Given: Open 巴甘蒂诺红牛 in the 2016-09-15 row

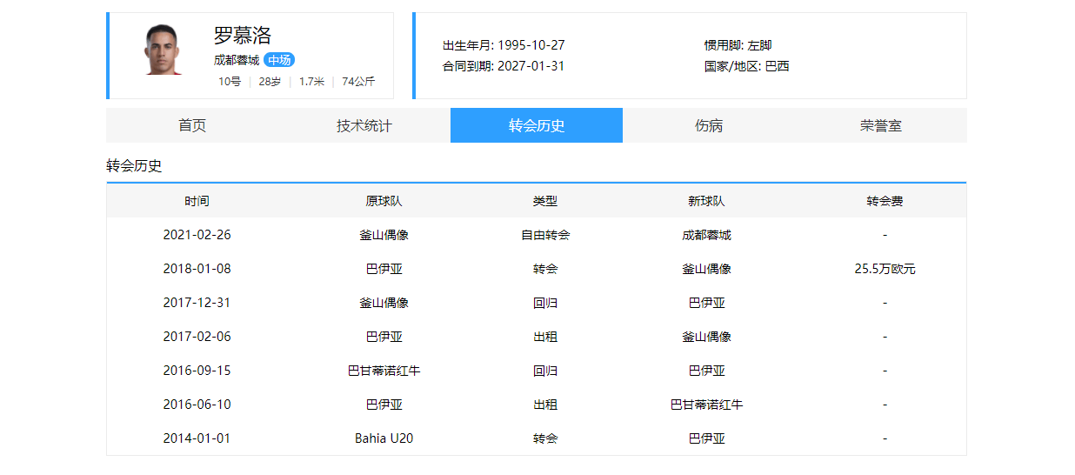Looking at the screenshot, I should tap(384, 371).
